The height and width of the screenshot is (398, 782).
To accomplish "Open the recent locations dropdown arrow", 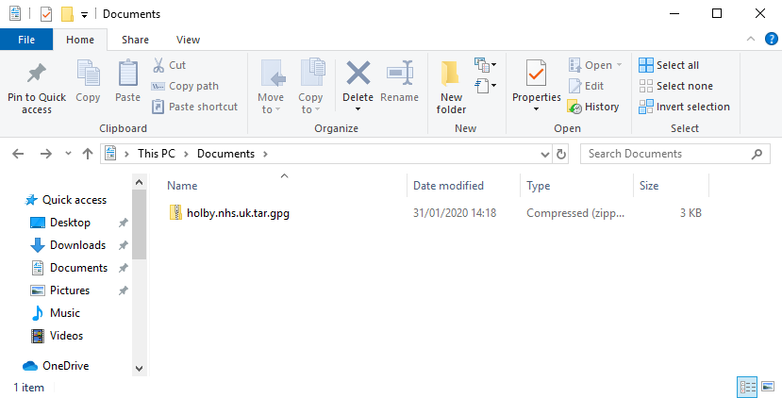I will click(x=68, y=154).
